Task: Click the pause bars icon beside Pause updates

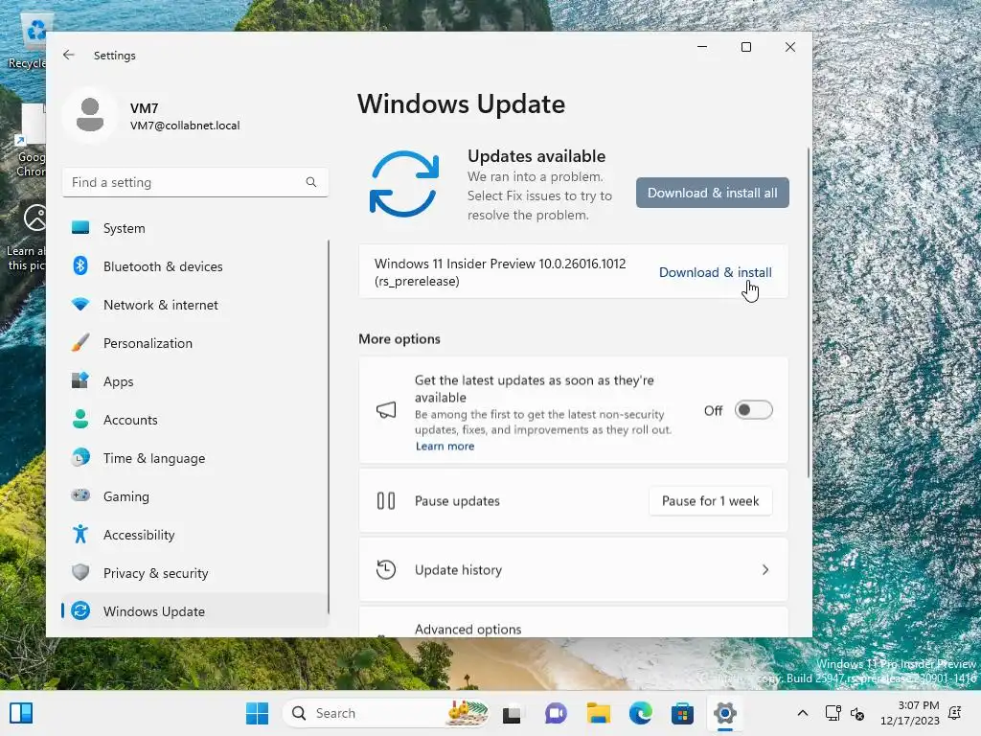Action: (386, 501)
